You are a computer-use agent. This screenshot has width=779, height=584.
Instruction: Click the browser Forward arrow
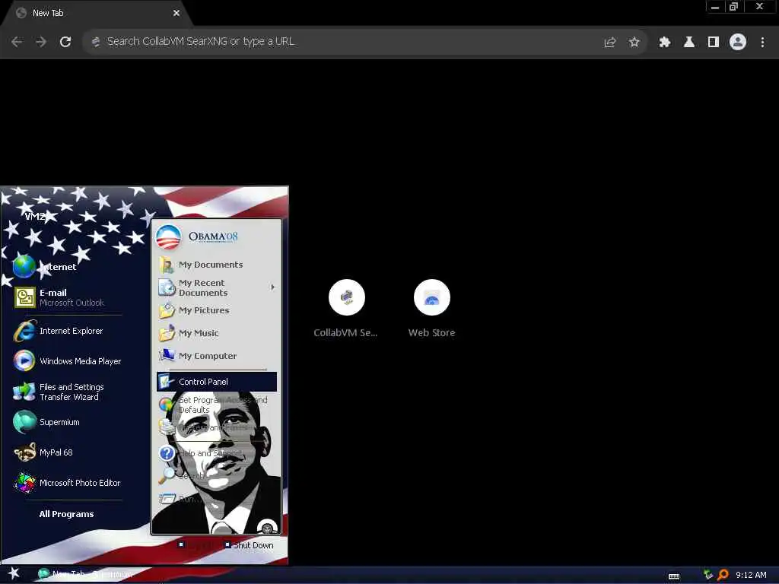[41, 42]
